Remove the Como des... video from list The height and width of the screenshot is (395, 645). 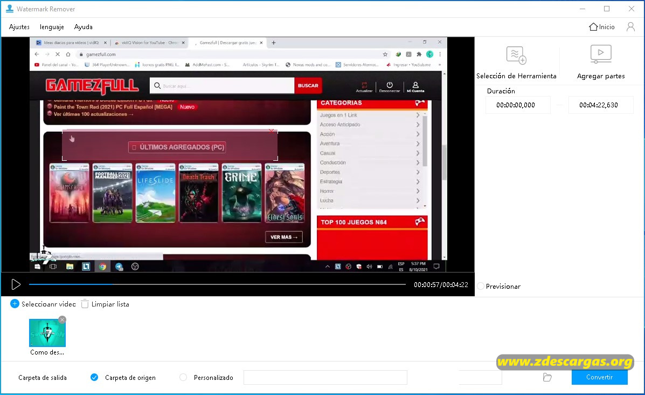point(62,319)
